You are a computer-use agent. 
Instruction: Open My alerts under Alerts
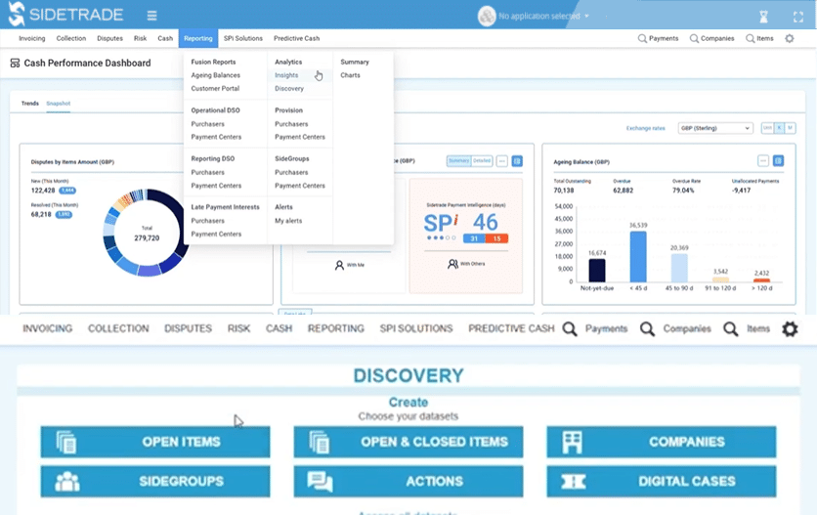(288, 221)
